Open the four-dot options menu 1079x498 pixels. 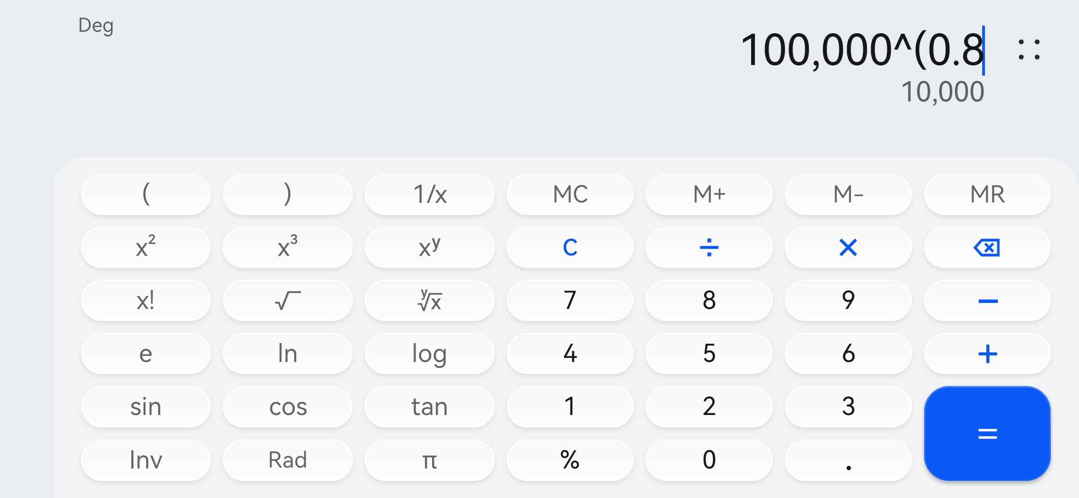tap(1029, 49)
